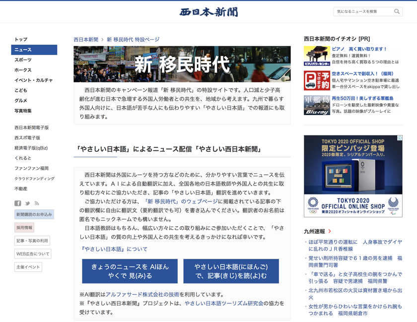Open 九州速報 heading link

coord(314,231)
